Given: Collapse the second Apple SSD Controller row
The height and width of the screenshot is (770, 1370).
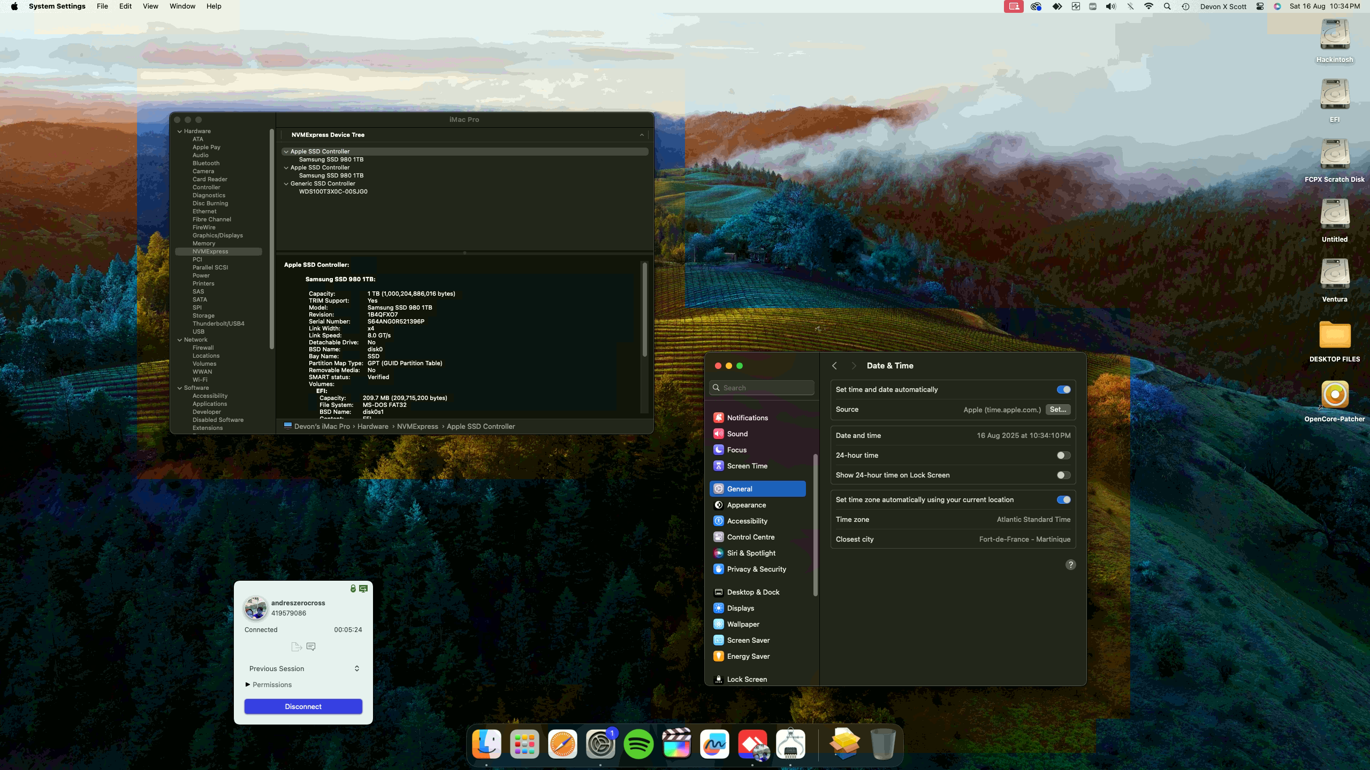Looking at the screenshot, I should pyautogui.click(x=286, y=167).
